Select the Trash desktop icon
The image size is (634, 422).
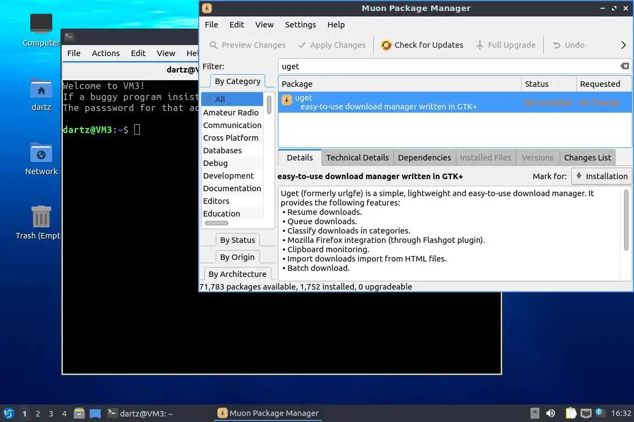pos(41,216)
